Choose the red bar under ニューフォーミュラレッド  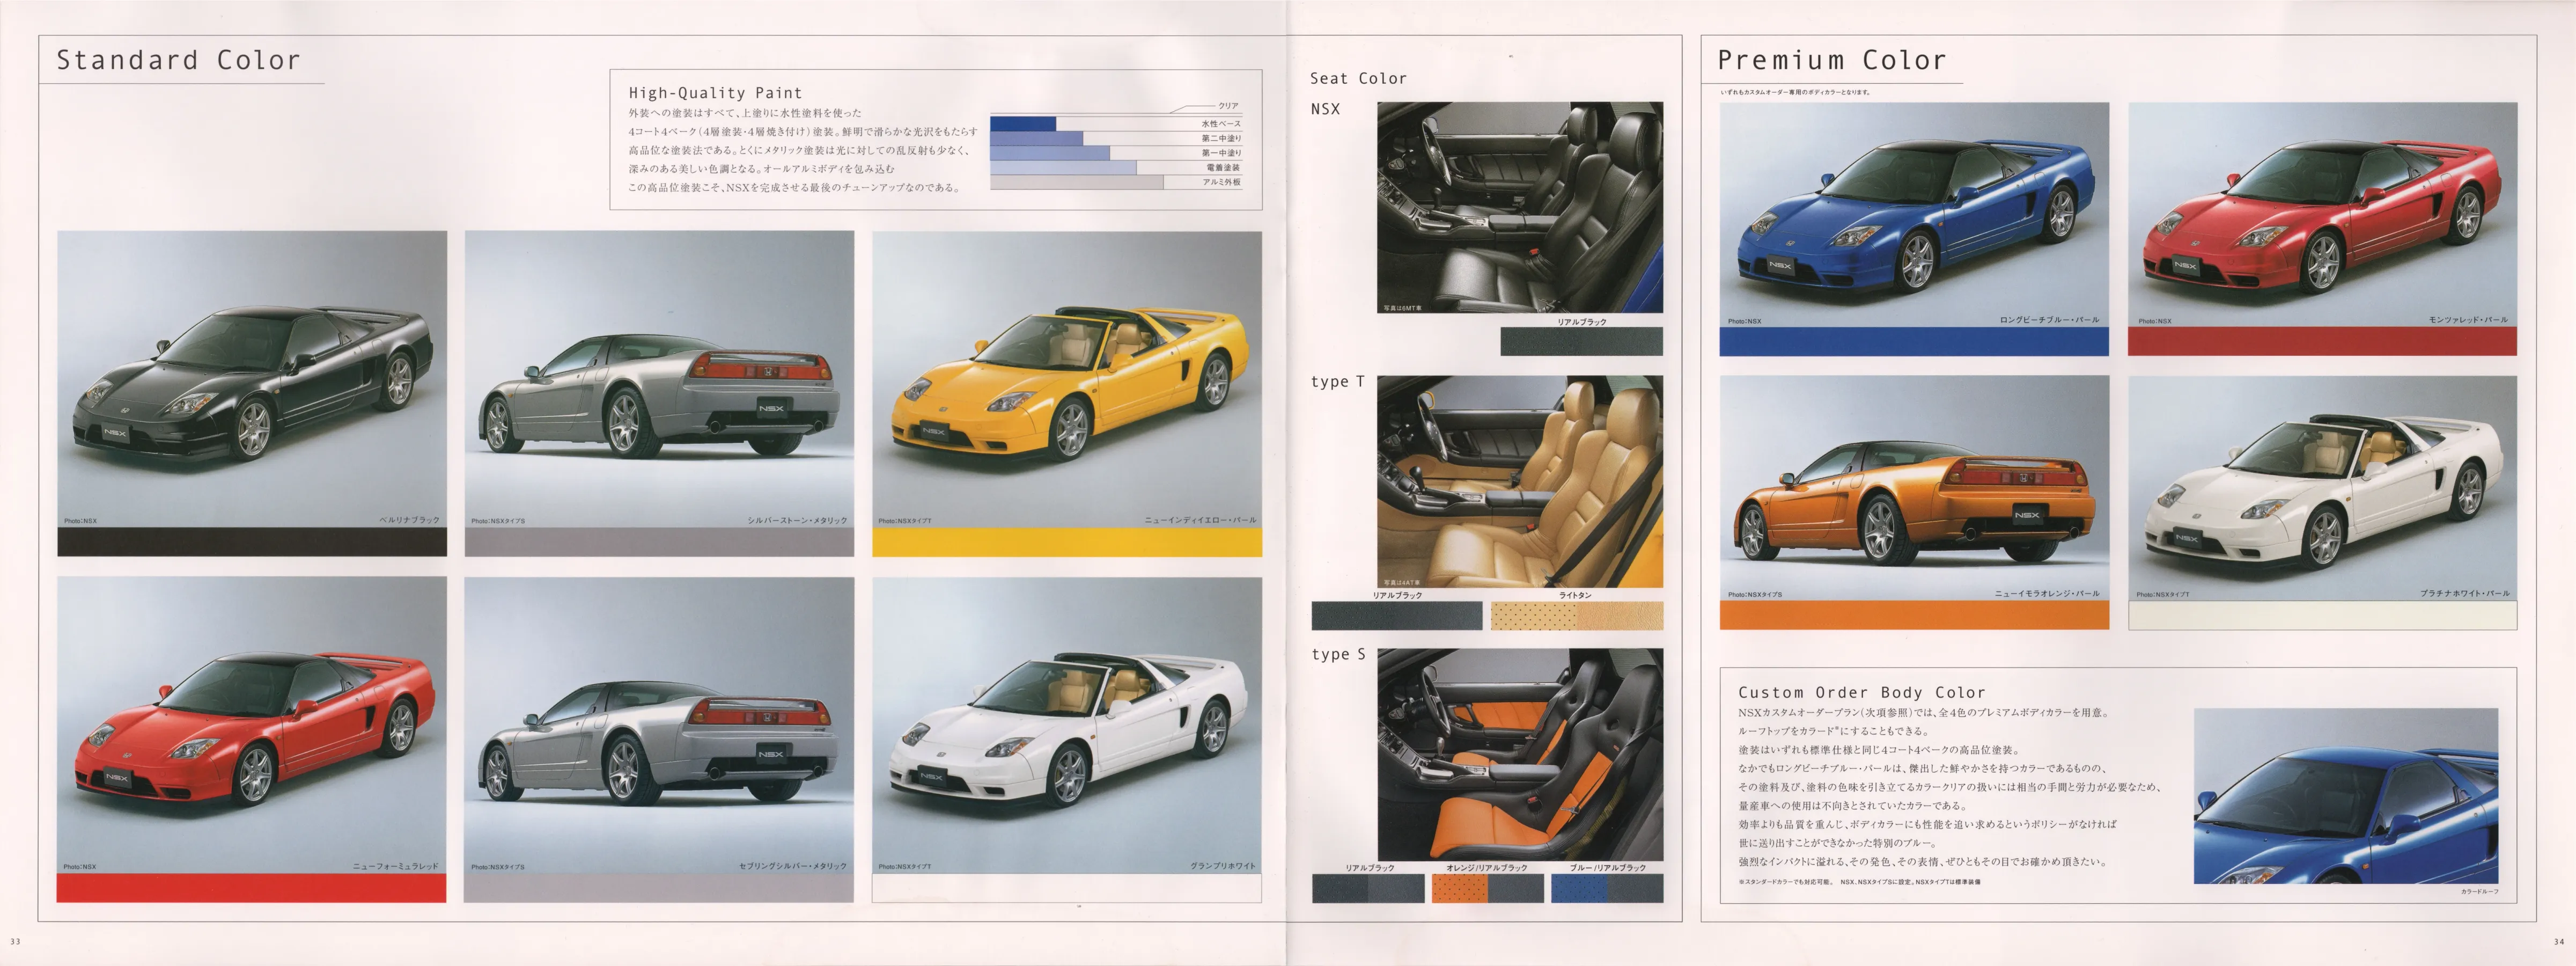[252, 888]
